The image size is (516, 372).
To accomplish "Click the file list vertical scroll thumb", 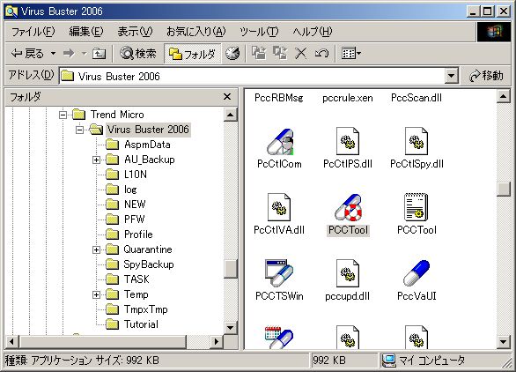I will [x=504, y=189].
